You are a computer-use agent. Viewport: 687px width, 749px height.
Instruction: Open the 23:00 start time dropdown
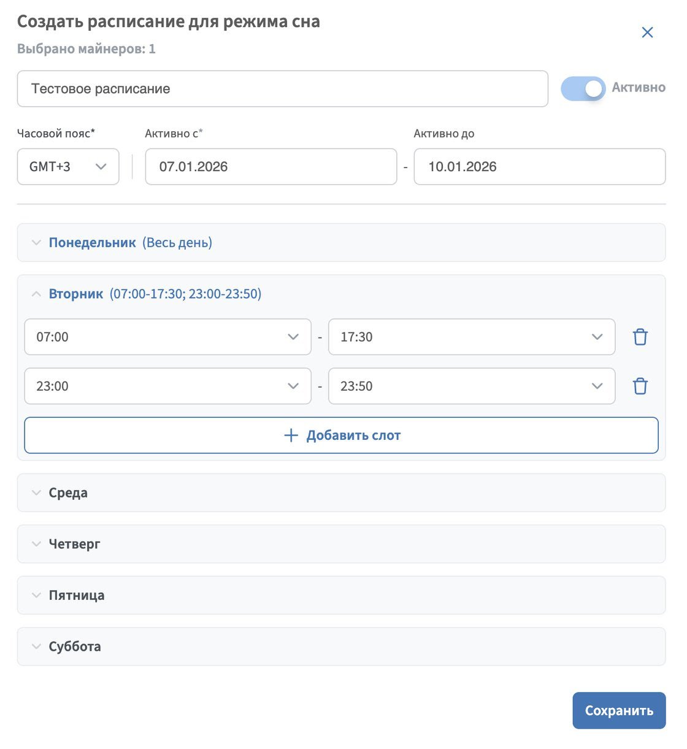point(167,386)
